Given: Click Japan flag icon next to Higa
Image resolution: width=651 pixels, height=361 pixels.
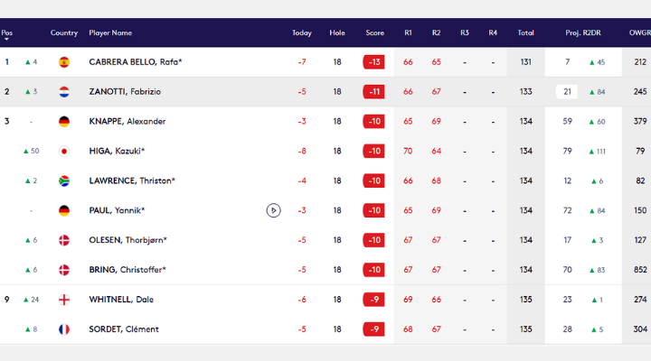Looking at the screenshot, I should 64,152.
